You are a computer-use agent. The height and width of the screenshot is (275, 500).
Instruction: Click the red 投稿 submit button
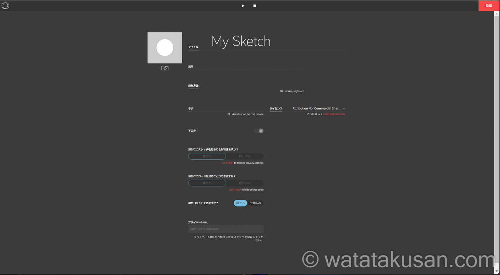coord(488,6)
